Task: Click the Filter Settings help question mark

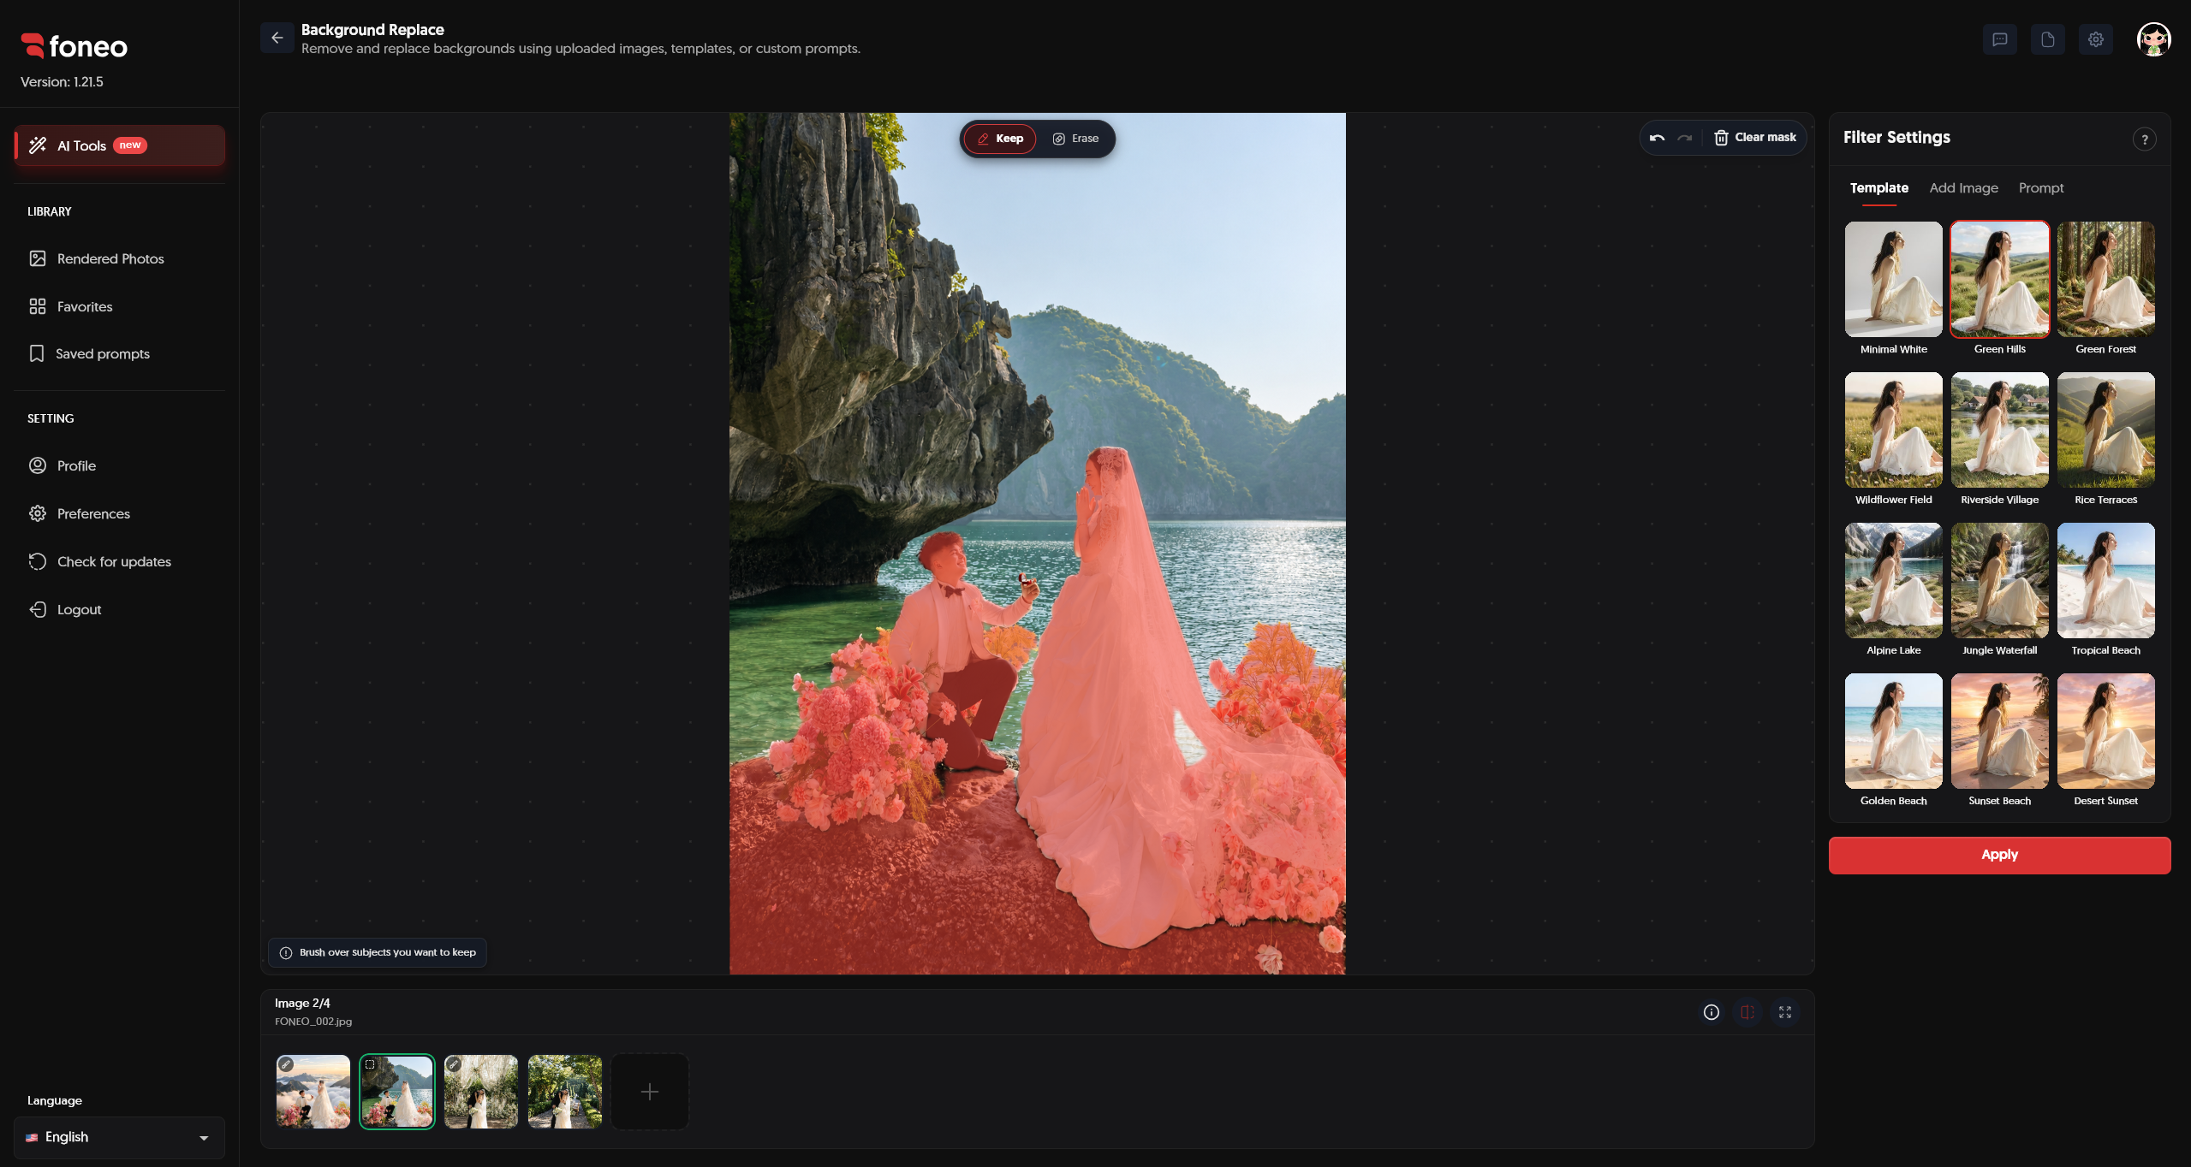Action: tap(2145, 139)
